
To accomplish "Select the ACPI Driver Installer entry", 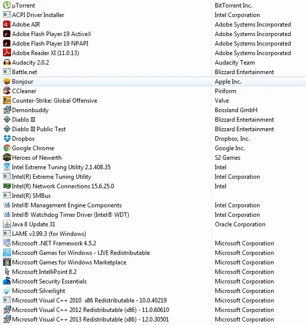I will tap(38, 15).
